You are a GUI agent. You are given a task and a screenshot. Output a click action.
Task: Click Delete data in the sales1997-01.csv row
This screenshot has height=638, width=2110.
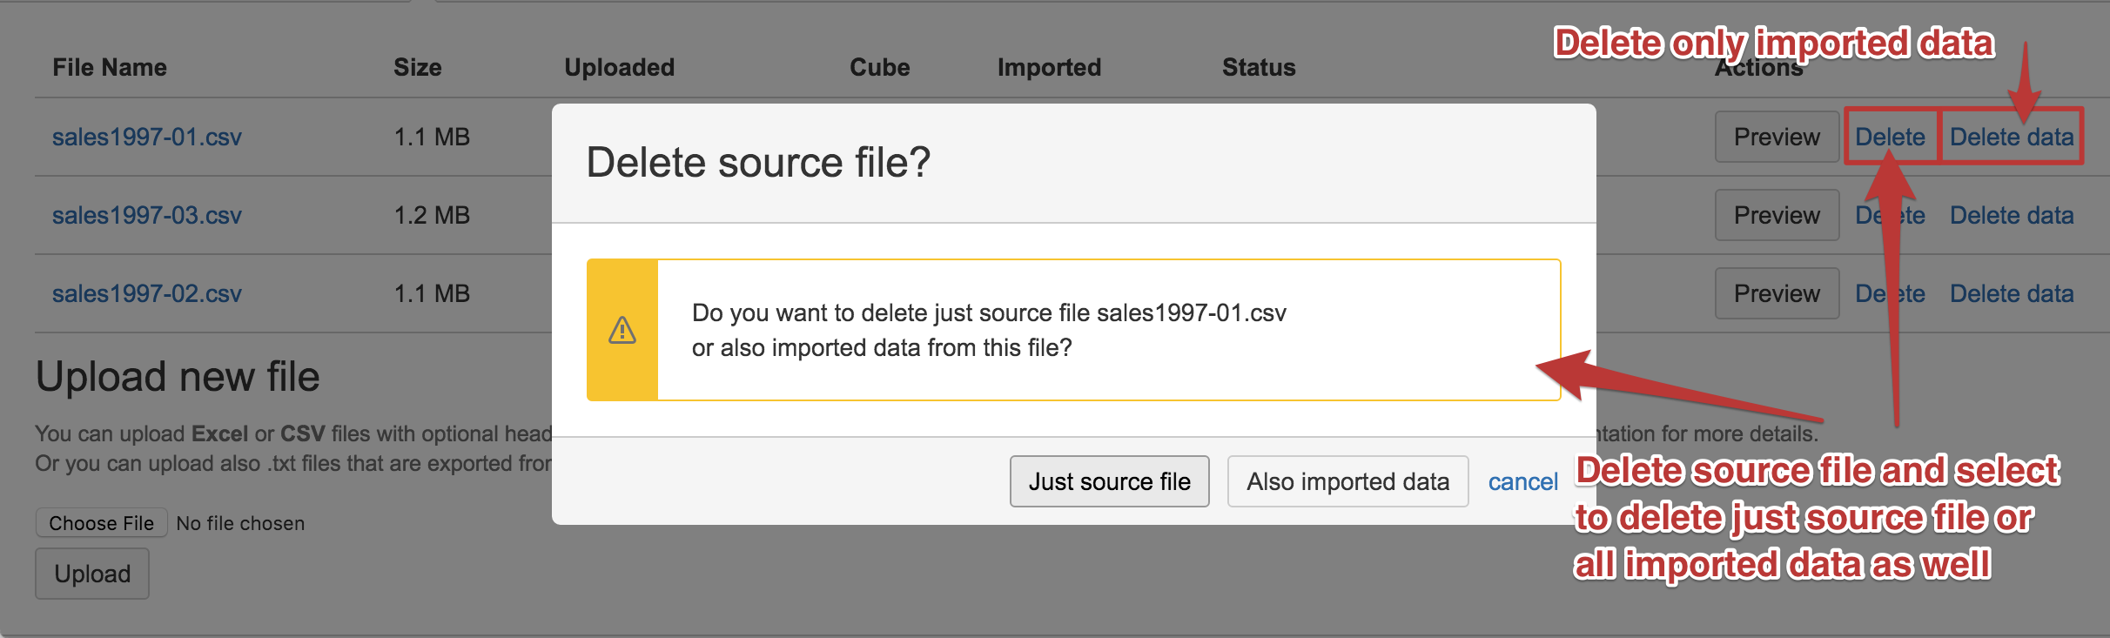2011,137
